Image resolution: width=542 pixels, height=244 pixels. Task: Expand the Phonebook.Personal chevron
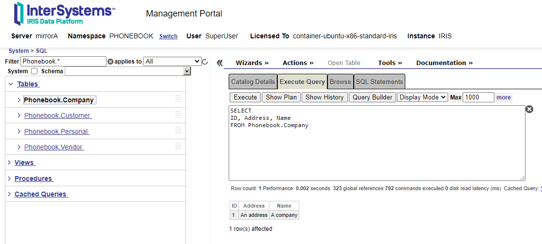(x=19, y=131)
